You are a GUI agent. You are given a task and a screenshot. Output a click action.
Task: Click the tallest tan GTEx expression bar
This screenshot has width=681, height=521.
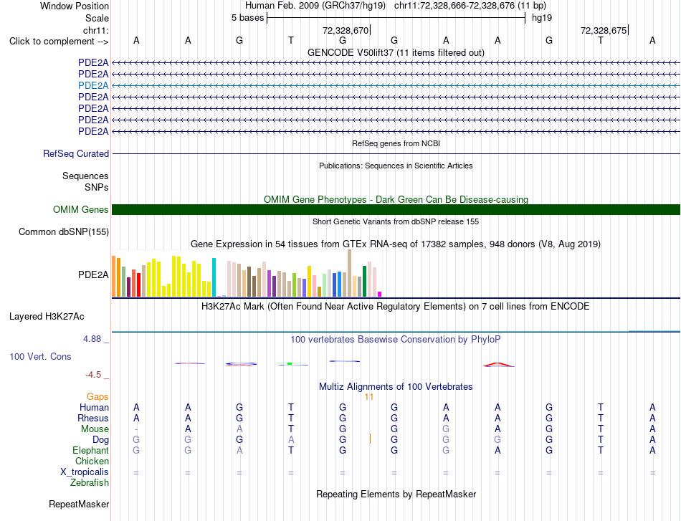click(350, 273)
